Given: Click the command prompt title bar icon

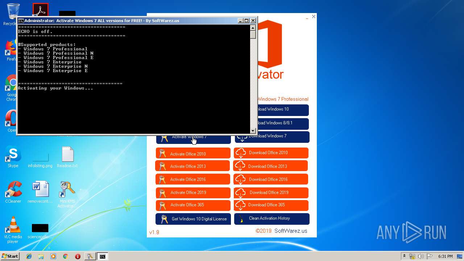Looking at the screenshot, I should (x=21, y=21).
